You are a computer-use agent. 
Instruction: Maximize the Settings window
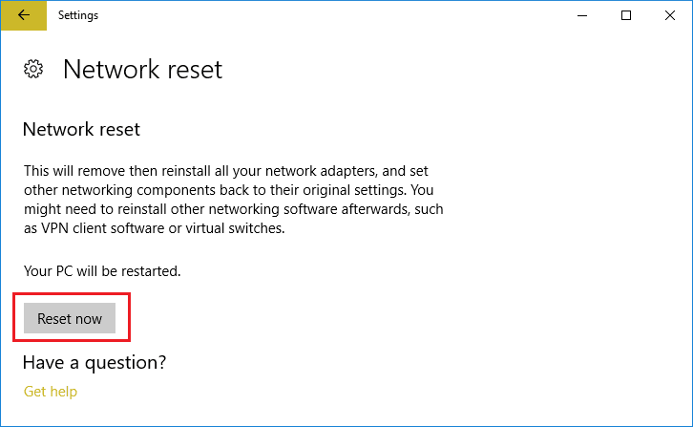click(626, 15)
